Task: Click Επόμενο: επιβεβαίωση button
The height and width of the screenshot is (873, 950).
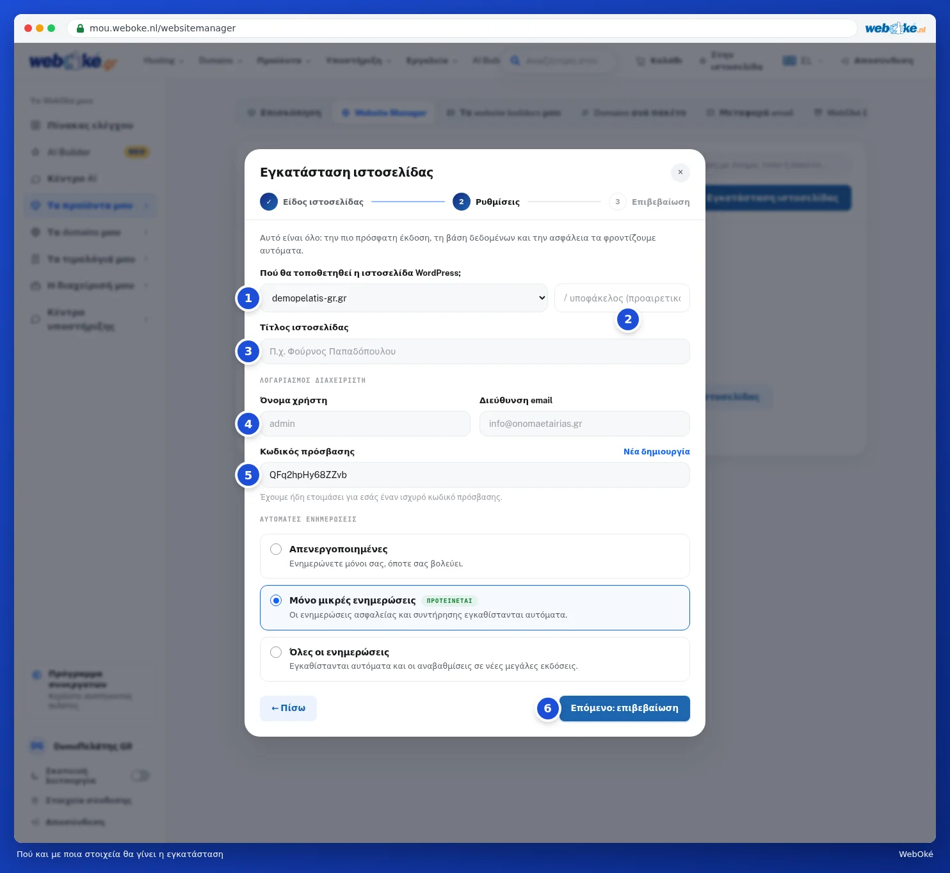Action: click(x=625, y=709)
